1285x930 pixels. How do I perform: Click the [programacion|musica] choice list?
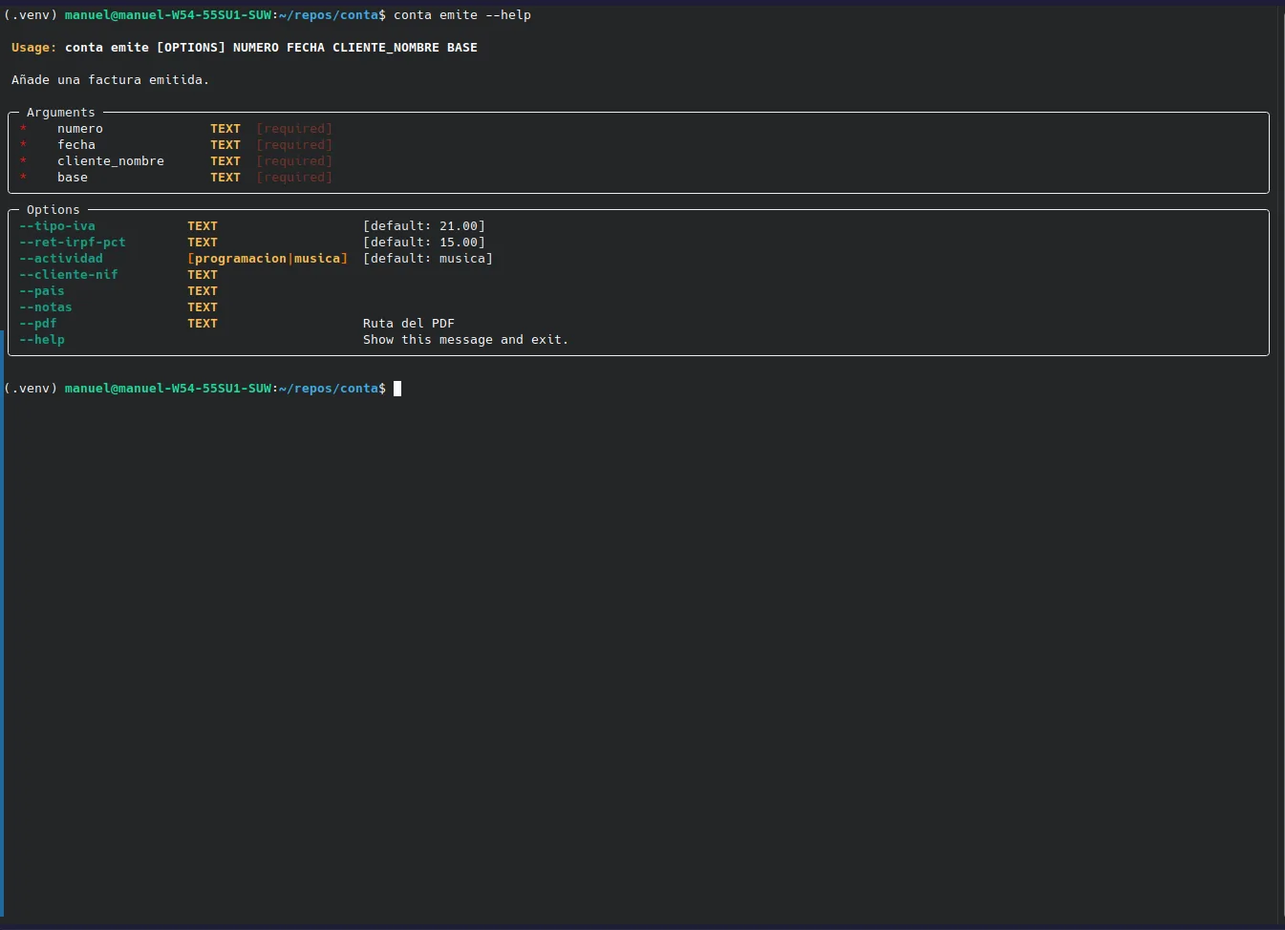click(268, 258)
